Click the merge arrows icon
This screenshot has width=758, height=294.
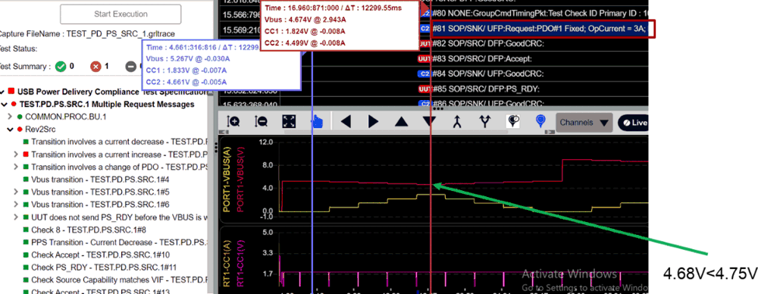[x=457, y=122]
